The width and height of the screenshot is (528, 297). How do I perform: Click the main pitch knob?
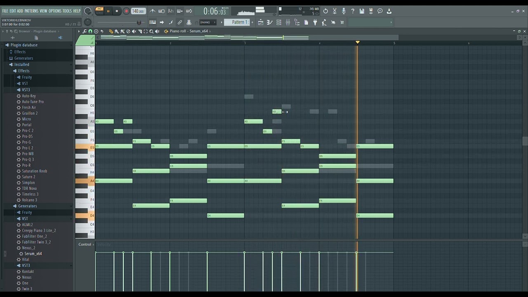[x=88, y=22]
